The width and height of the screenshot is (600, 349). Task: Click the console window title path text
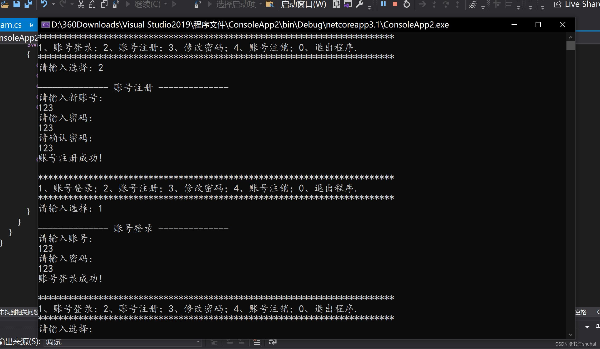point(250,25)
